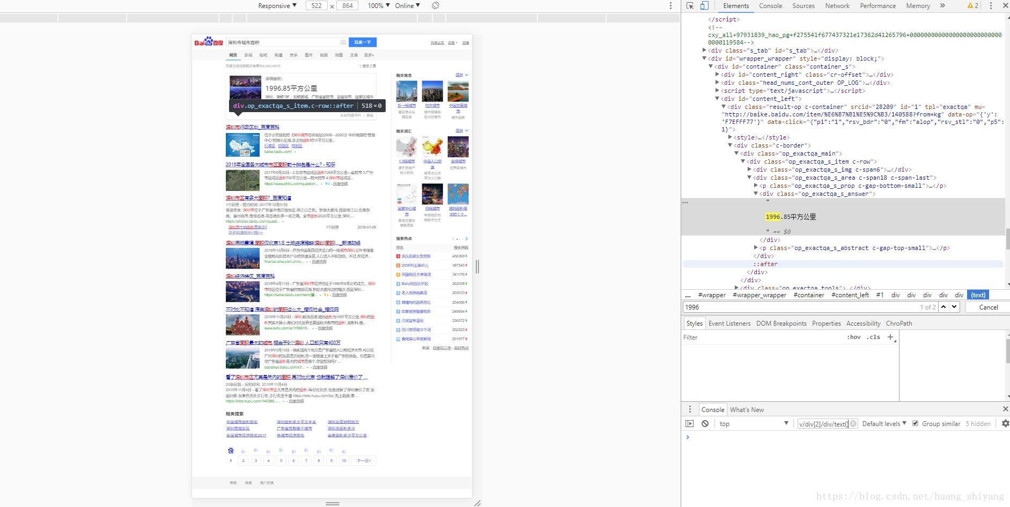Open the console drawer three-dot menu
Viewport: 1010px width, 507px height.
(690, 409)
